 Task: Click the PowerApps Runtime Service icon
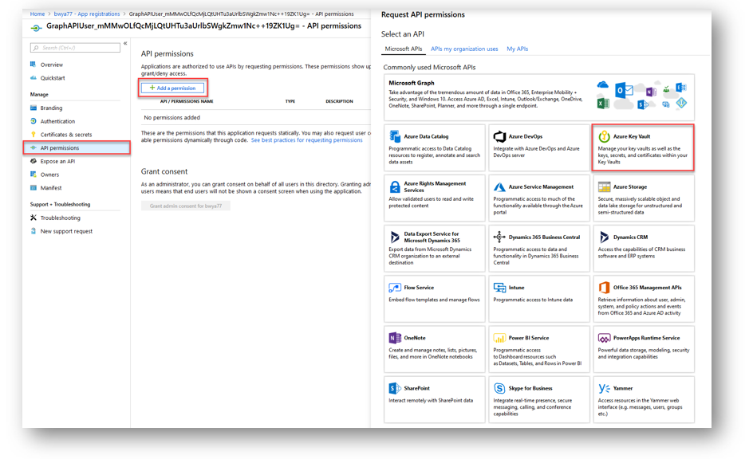[604, 338]
